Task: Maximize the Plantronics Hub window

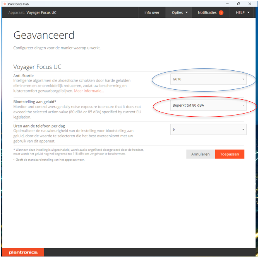Action: coord(238,3)
